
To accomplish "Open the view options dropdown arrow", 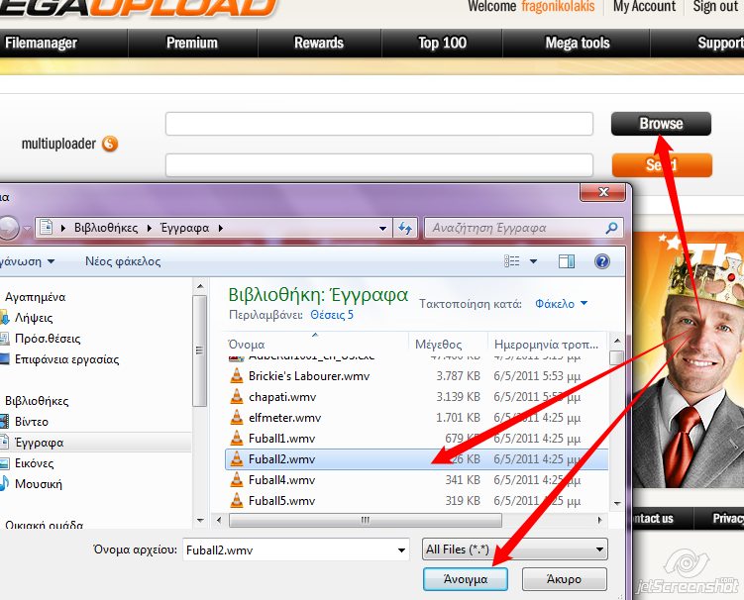I will [533, 261].
